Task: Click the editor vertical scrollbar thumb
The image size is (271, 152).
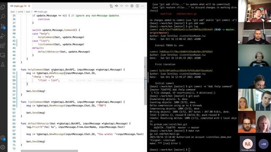Action: click(145, 81)
